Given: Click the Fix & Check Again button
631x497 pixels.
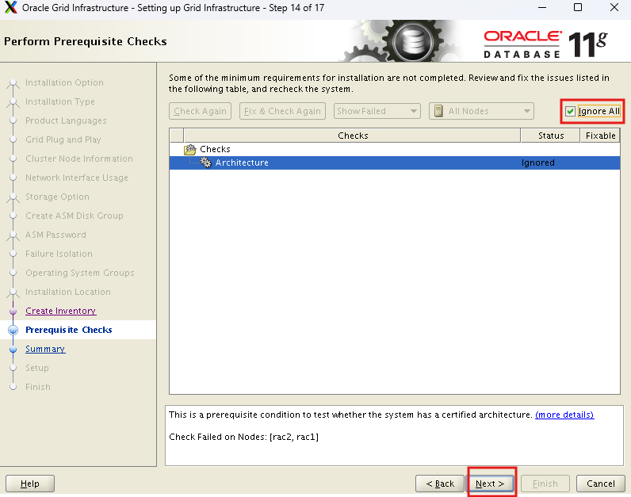Looking at the screenshot, I should point(282,111).
